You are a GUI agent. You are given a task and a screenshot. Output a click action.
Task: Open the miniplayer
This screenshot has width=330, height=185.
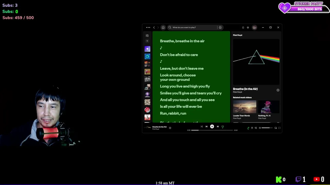click(x=276, y=128)
